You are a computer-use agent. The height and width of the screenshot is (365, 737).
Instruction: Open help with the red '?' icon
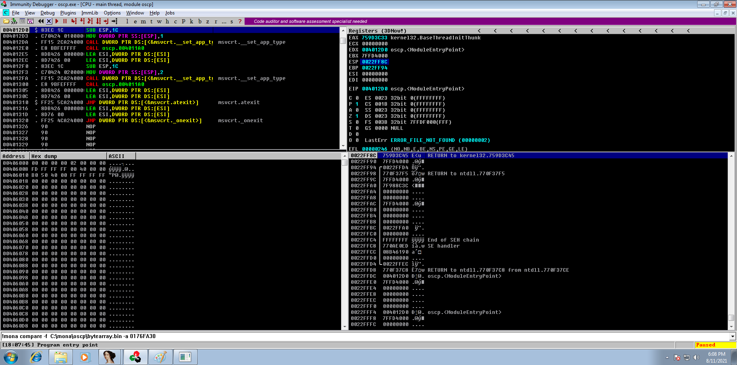pyautogui.click(x=240, y=21)
